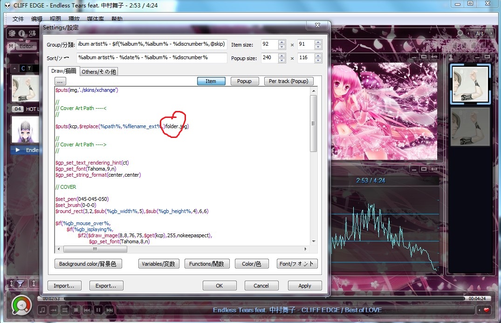Open the Functions/関数 list
Screen dimensions: 501x323
click(x=207, y=264)
